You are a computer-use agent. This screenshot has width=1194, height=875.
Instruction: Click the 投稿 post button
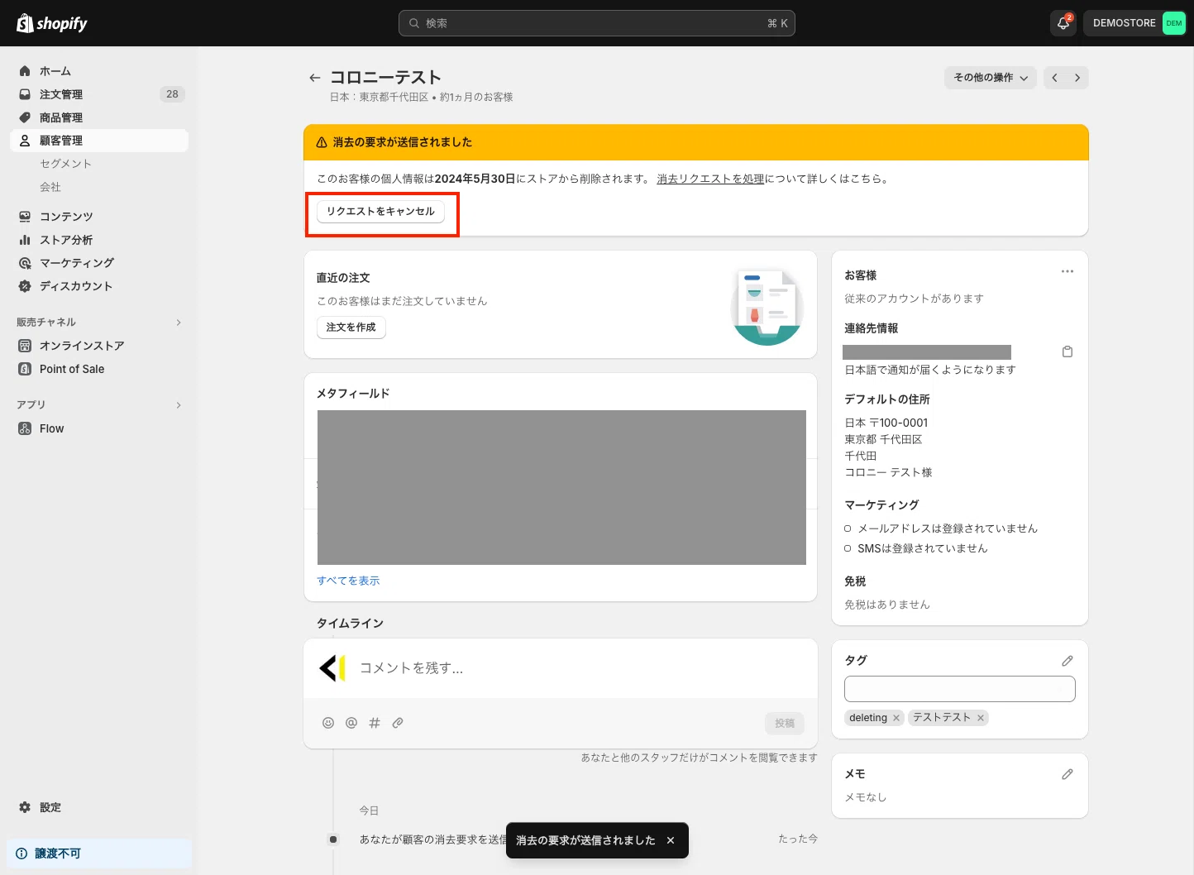pos(785,724)
